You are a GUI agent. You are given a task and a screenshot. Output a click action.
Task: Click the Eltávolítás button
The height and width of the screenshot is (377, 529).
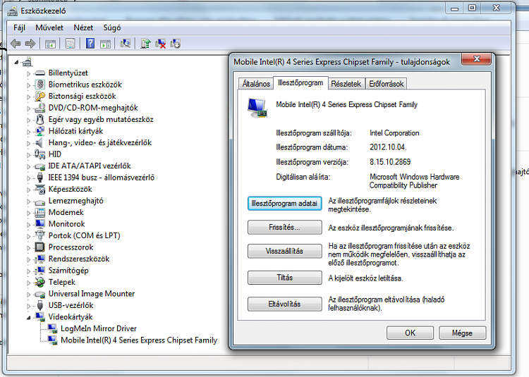284,304
